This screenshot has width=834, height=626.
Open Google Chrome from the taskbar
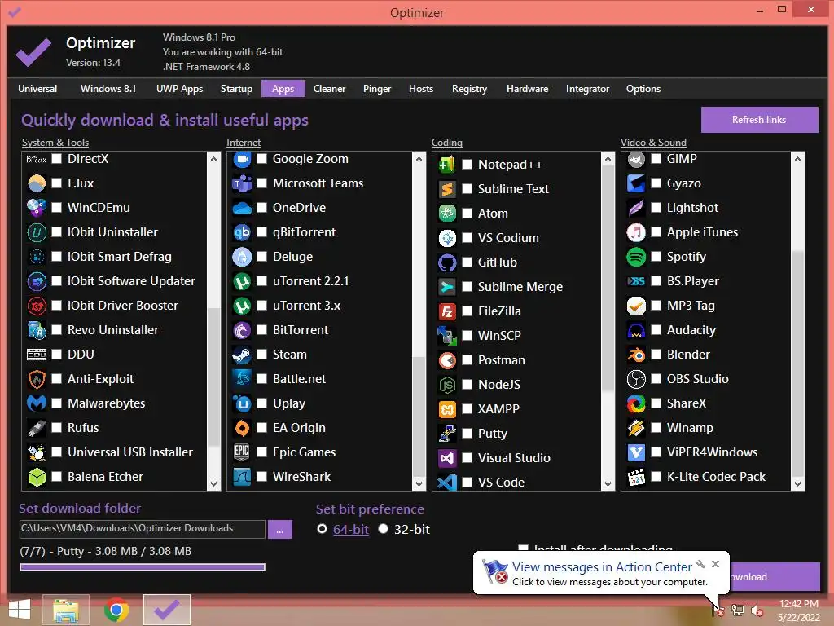click(x=116, y=610)
